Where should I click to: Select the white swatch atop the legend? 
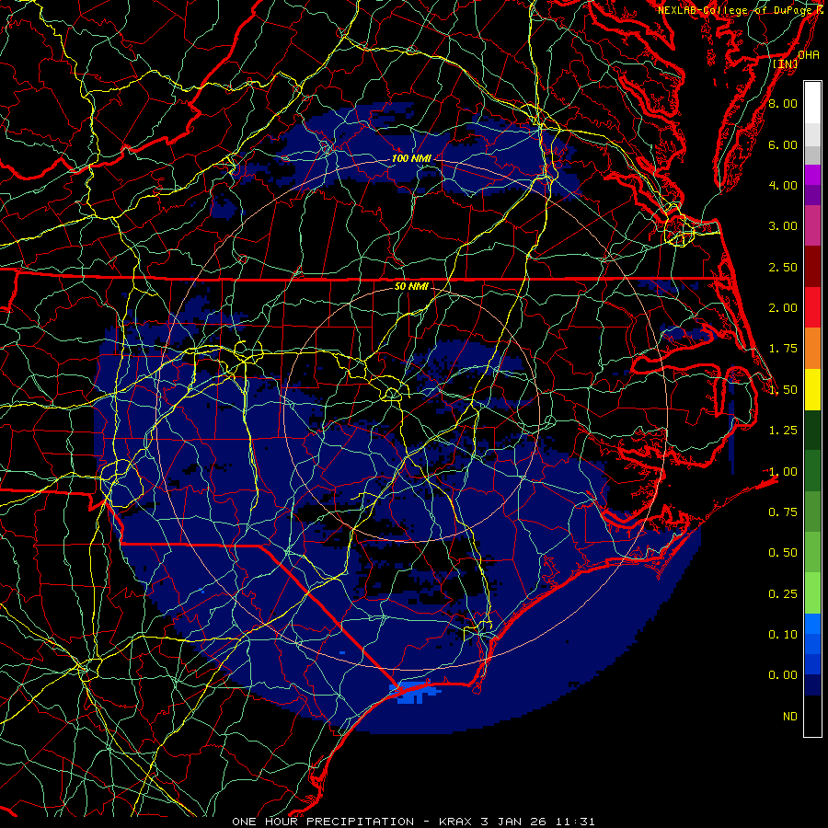pos(812,103)
